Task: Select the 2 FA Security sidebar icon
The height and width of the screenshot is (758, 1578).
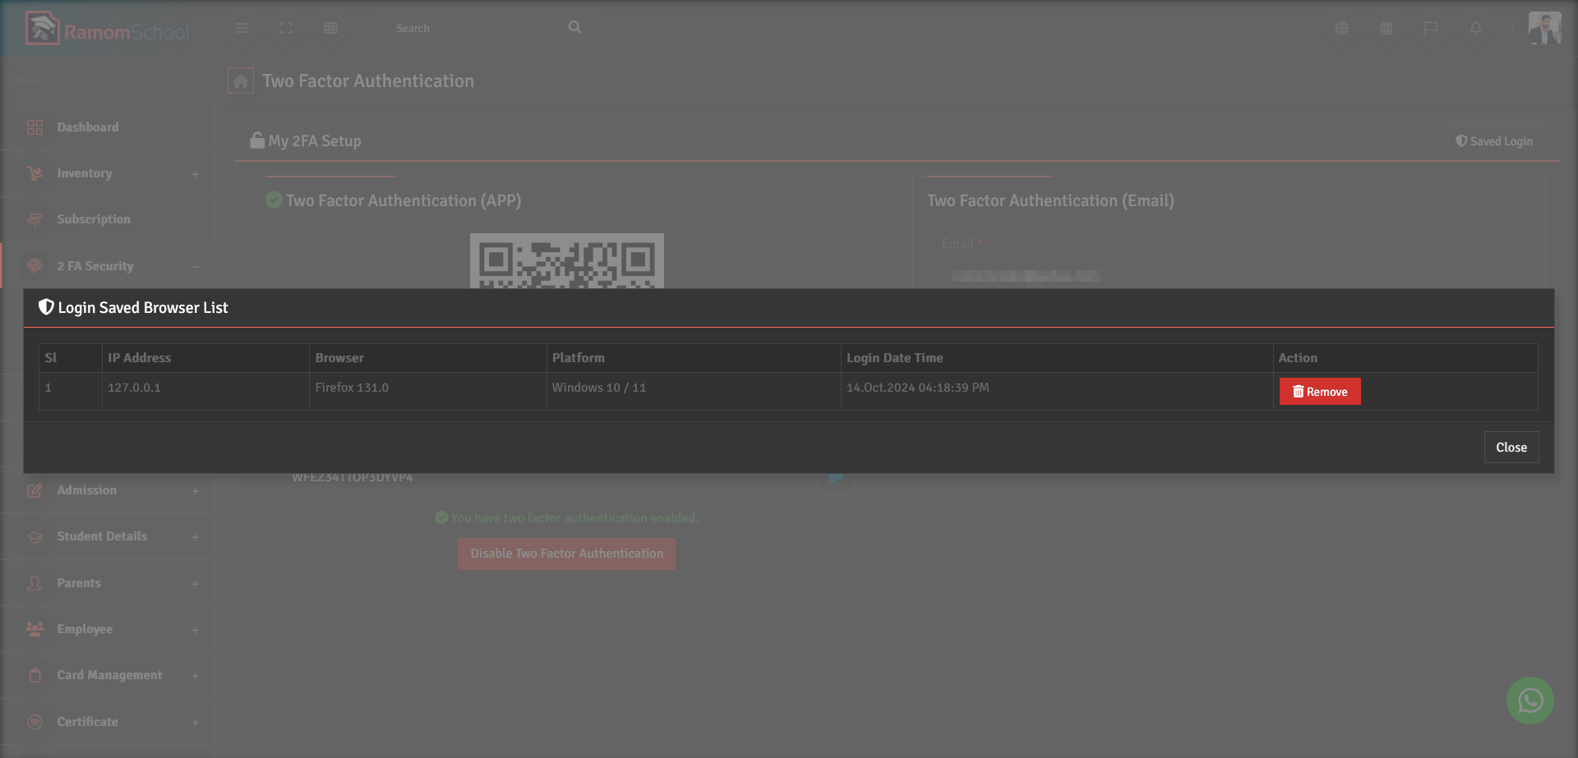Action: pos(34,265)
